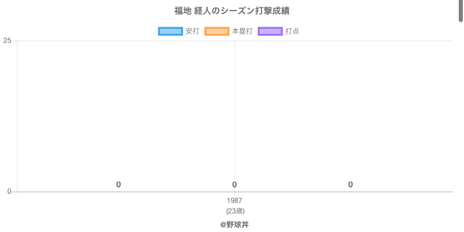Click the (23歳) age label

pyautogui.click(x=235, y=211)
